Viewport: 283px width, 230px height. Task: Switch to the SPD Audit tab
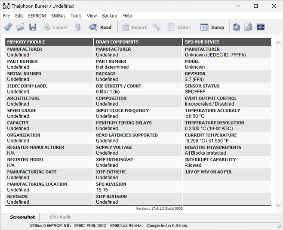60,217
